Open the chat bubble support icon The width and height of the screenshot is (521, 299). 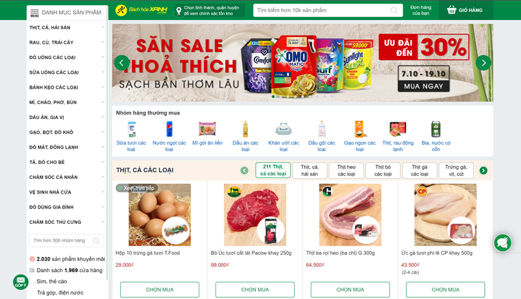point(502,243)
